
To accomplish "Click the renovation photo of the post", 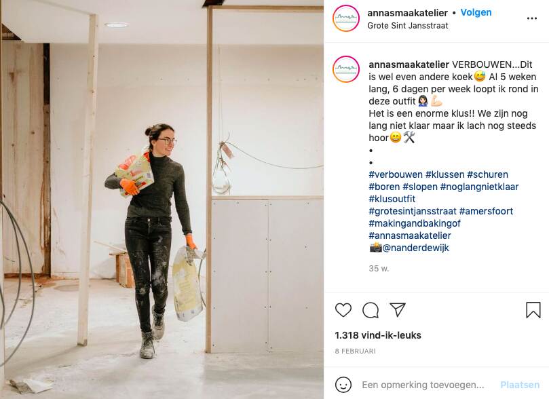I will pyautogui.click(x=162, y=199).
